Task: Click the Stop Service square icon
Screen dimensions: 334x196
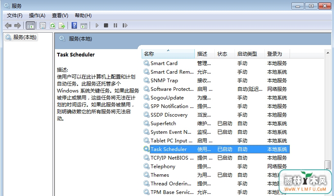Action: 106,25
